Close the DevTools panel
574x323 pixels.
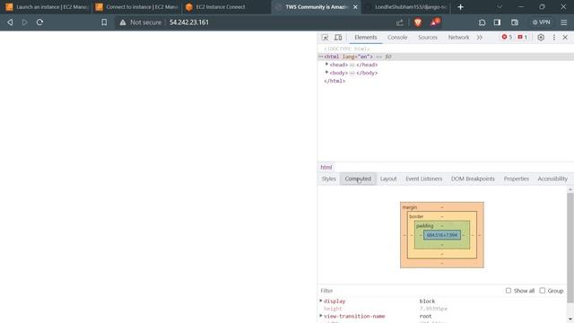(x=565, y=38)
